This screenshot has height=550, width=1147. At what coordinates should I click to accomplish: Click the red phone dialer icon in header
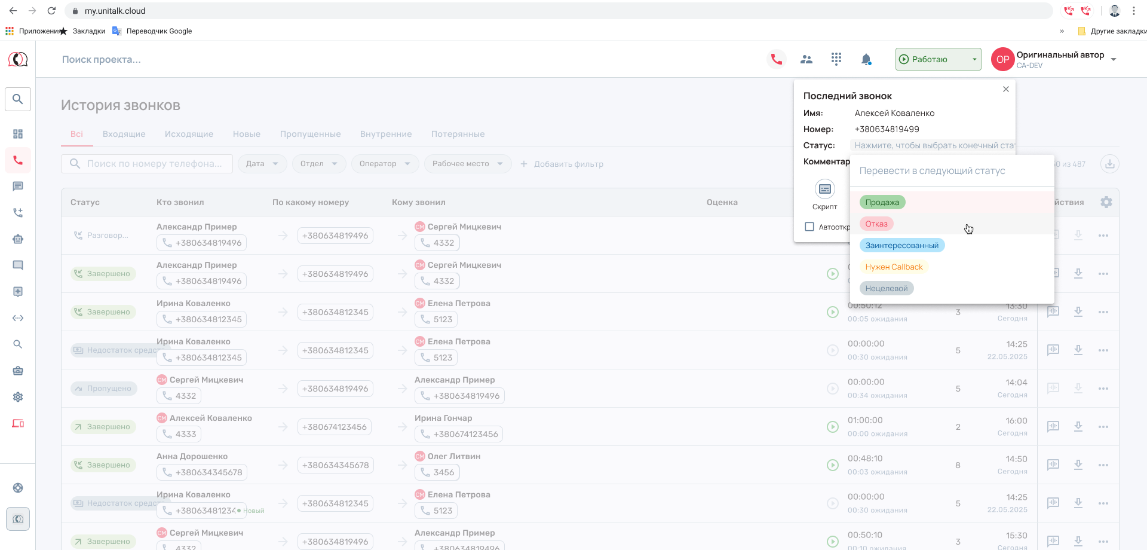pos(776,59)
